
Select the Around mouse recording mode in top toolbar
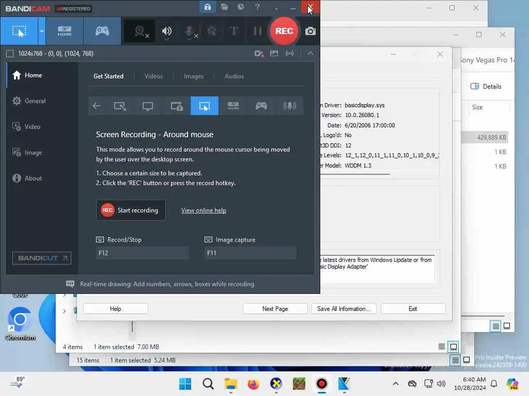pyautogui.click(x=19, y=31)
